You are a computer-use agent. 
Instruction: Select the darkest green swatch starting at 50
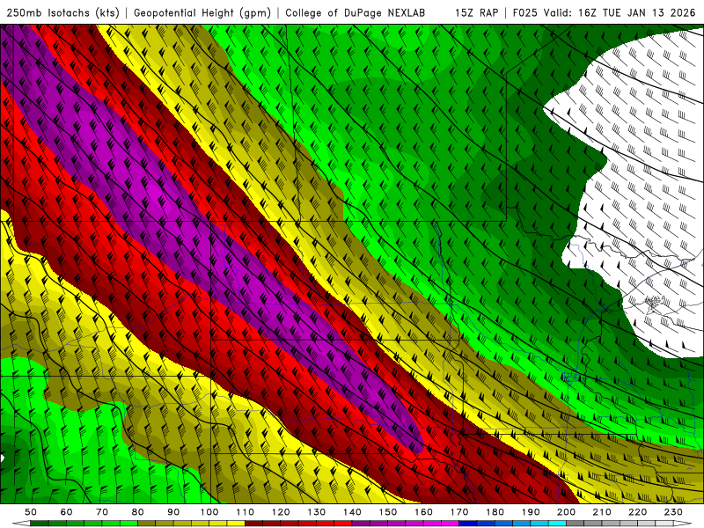click(40, 524)
